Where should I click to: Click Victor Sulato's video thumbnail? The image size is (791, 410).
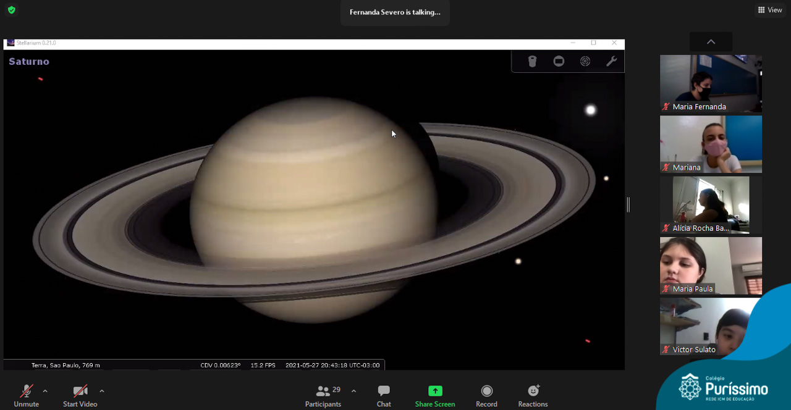point(711,326)
